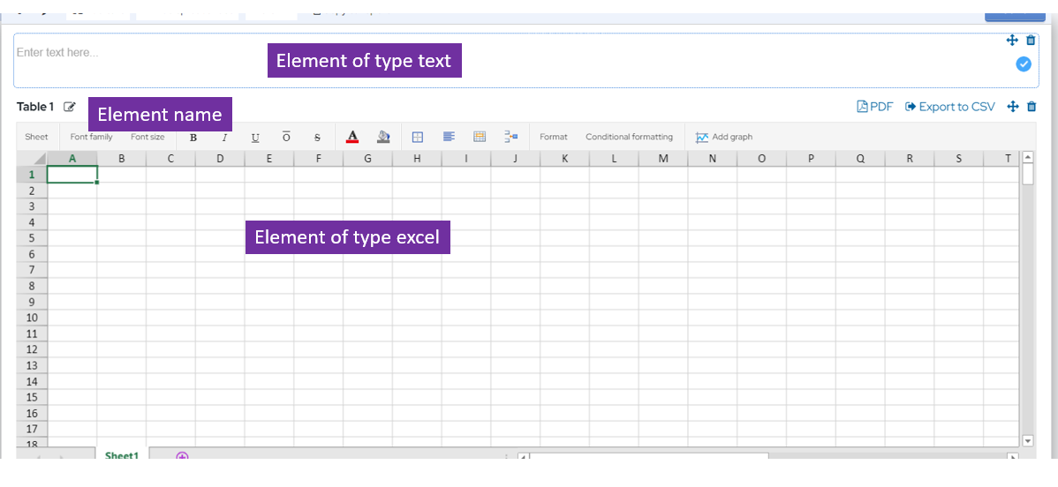
Task: Open the Sheet menu
Action: pyautogui.click(x=36, y=137)
